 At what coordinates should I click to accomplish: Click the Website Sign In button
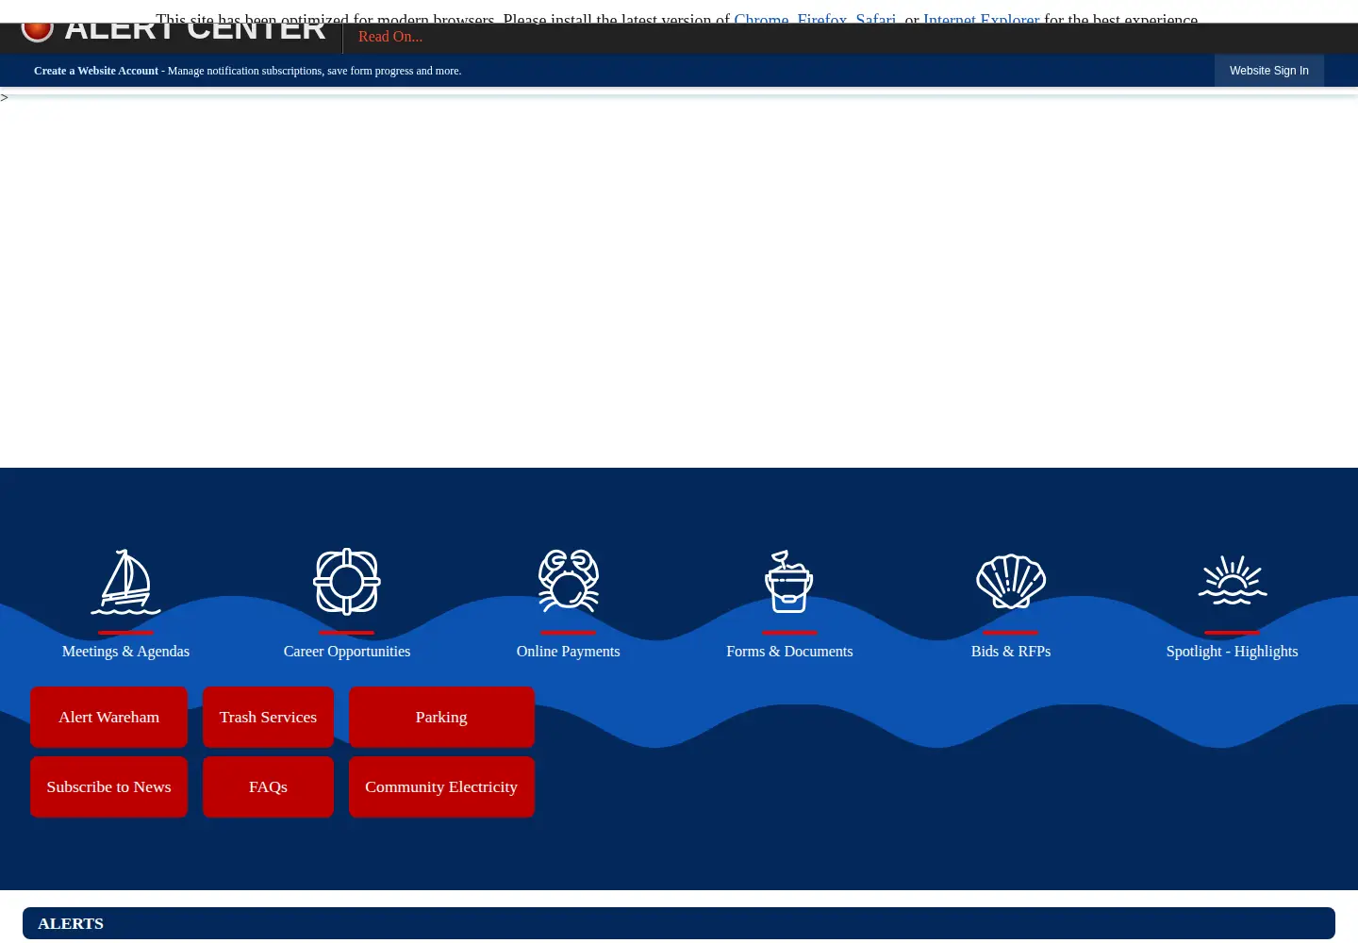click(1269, 71)
